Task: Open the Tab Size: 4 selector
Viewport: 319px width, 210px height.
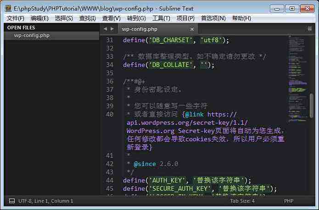Action: [x=242, y=201]
